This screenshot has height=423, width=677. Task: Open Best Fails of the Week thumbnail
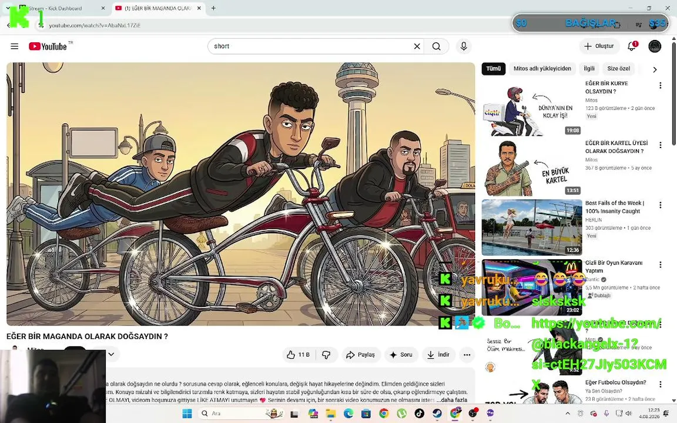pyautogui.click(x=532, y=227)
